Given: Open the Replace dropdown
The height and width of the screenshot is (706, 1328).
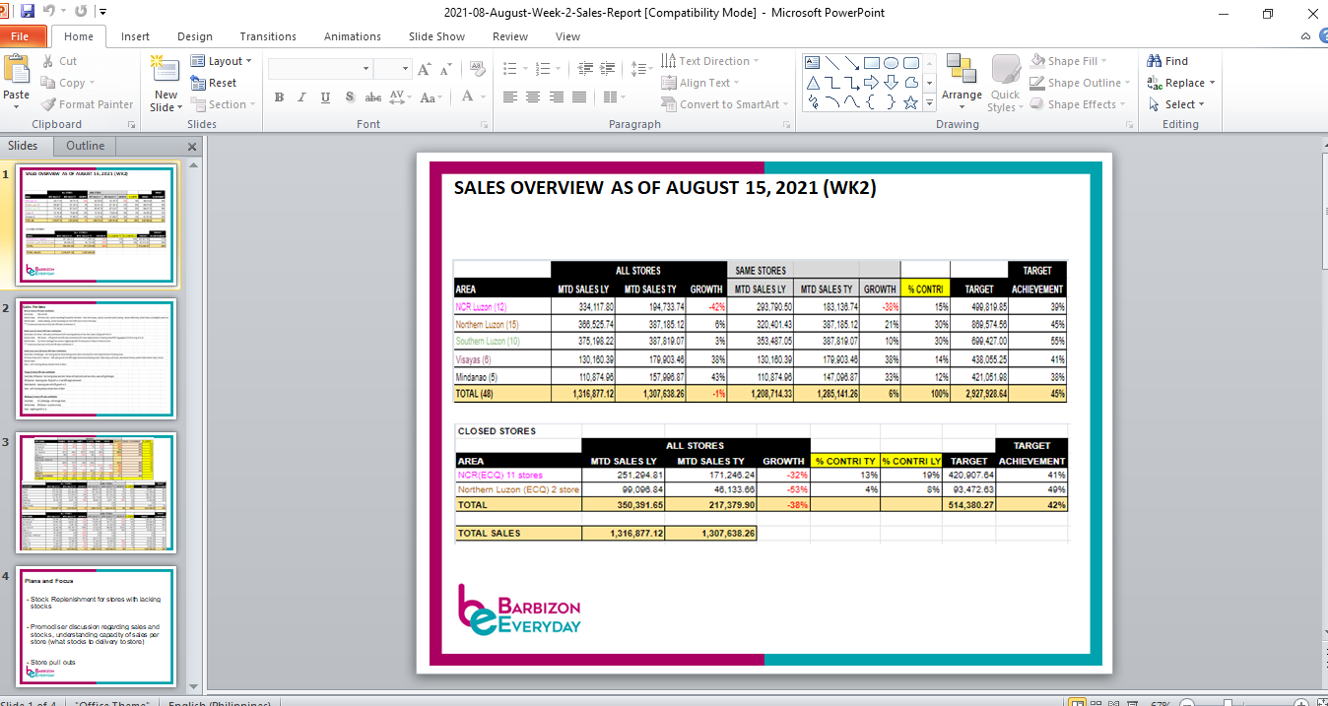Looking at the screenshot, I should tap(1182, 83).
